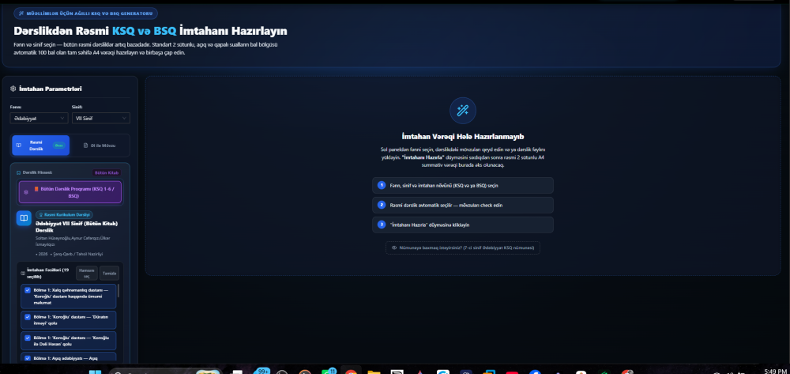Click the book icon on Rəsmi Dərslik tab
Viewport: 790px width, 374px height.
coord(19,145)
